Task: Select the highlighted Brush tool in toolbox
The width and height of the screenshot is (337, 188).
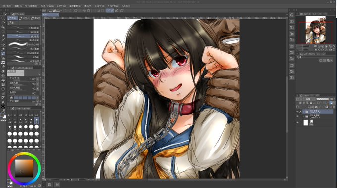Action: click(3, 53)
